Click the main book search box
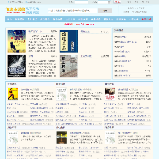The image size is (159, 159). 72,11
